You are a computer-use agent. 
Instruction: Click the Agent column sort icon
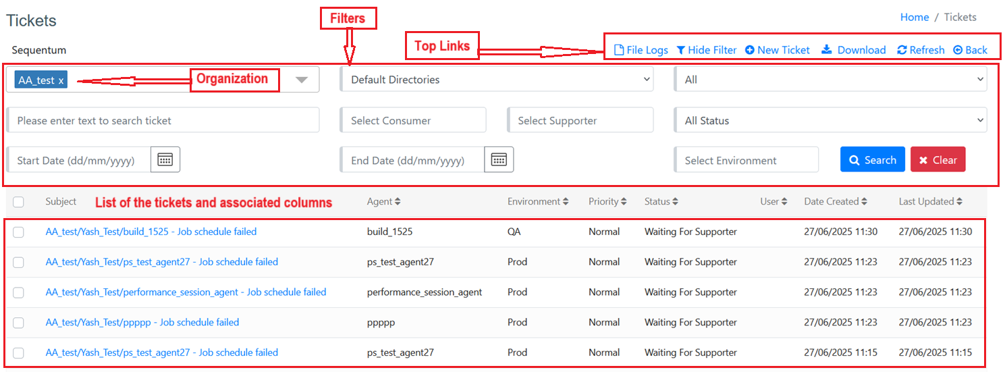pyautogui.click(x=398, y=201)
